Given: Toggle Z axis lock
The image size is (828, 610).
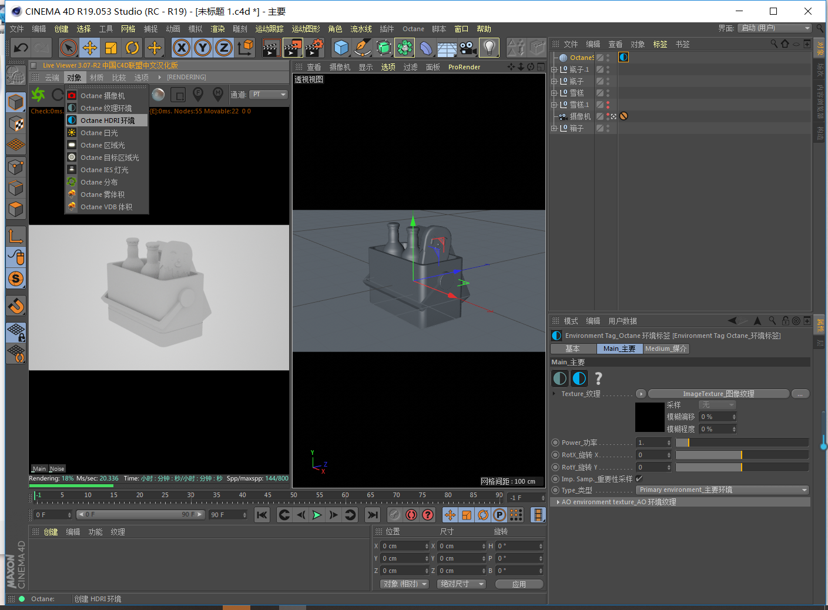Looking at the screenshot, I should coord(224,48).
